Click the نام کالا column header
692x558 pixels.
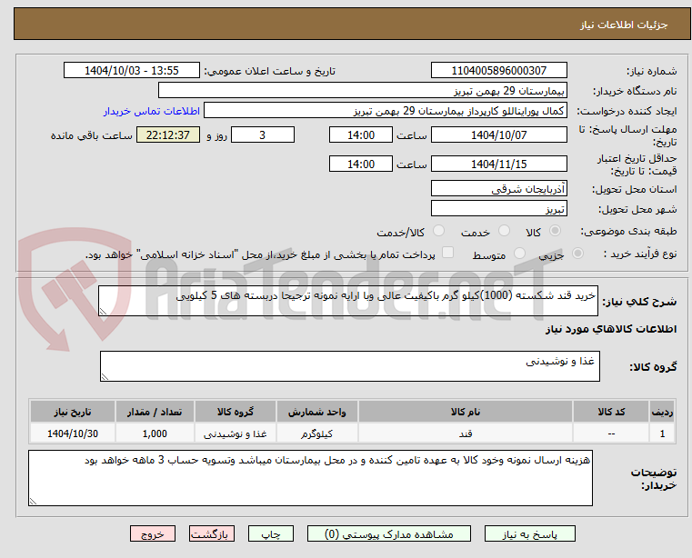466,412
